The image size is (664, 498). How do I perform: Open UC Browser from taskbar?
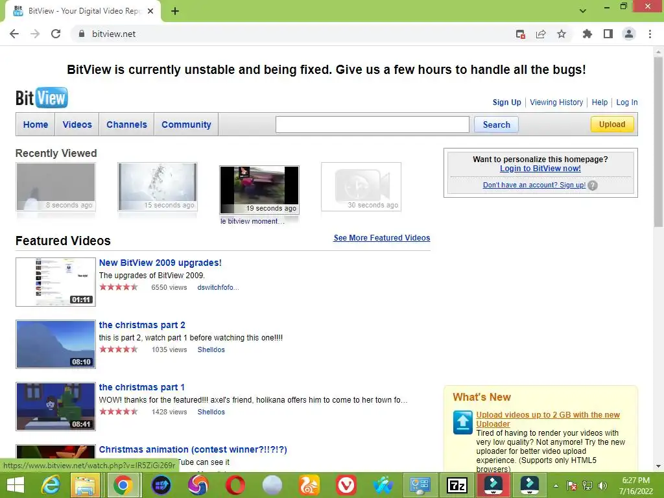coord(309,485)
